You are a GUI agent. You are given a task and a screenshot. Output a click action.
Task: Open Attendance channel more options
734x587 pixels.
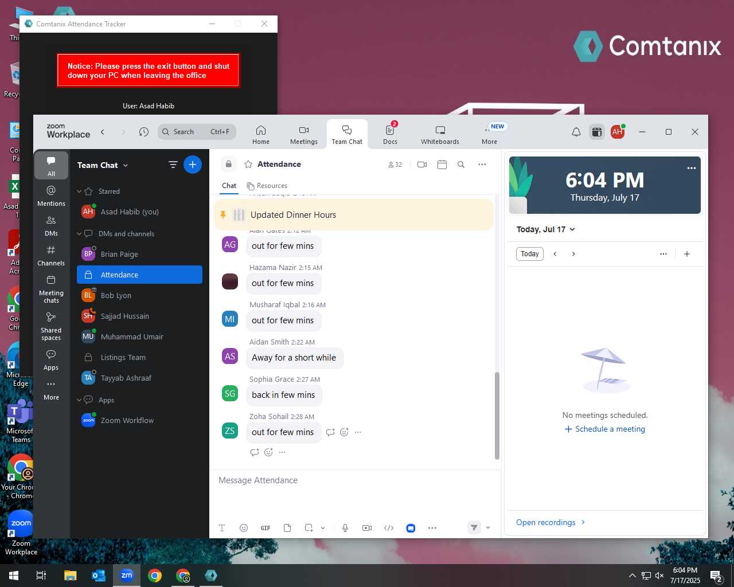[482, 165]
